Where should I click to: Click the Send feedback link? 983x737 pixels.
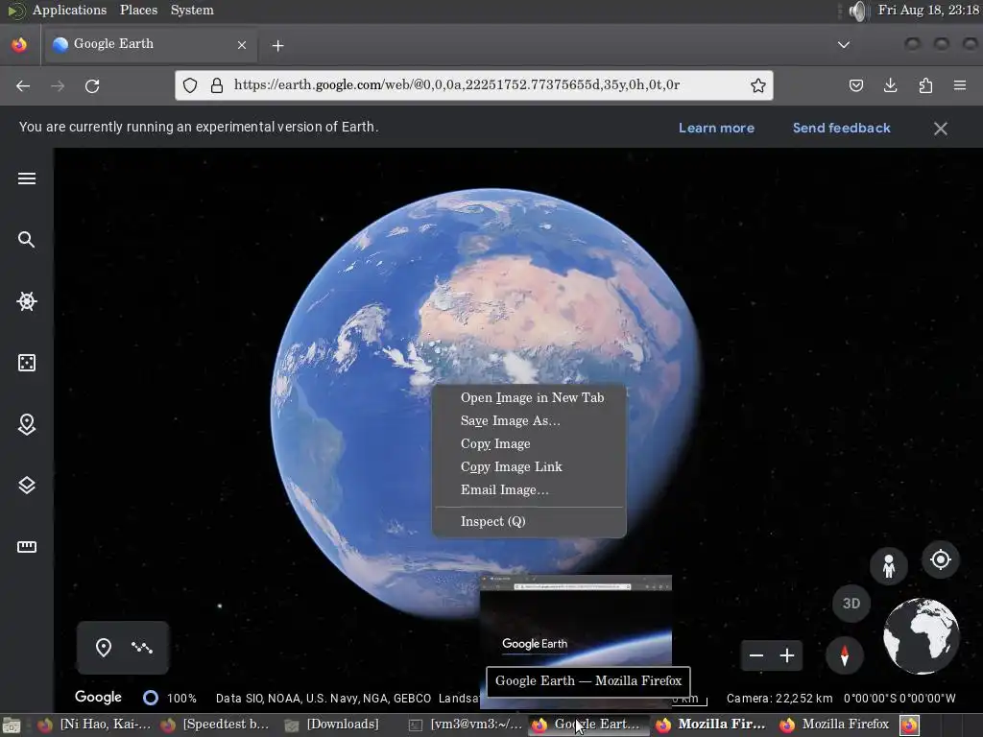841,128
